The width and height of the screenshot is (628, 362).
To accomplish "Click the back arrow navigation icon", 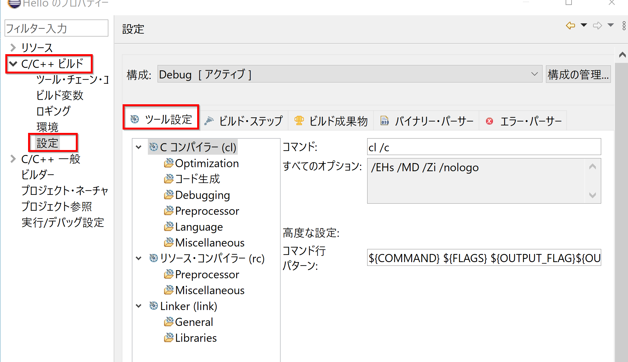I will click(570, 26).
